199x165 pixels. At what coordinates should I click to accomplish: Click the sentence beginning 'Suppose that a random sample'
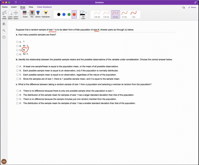point(75,29)
